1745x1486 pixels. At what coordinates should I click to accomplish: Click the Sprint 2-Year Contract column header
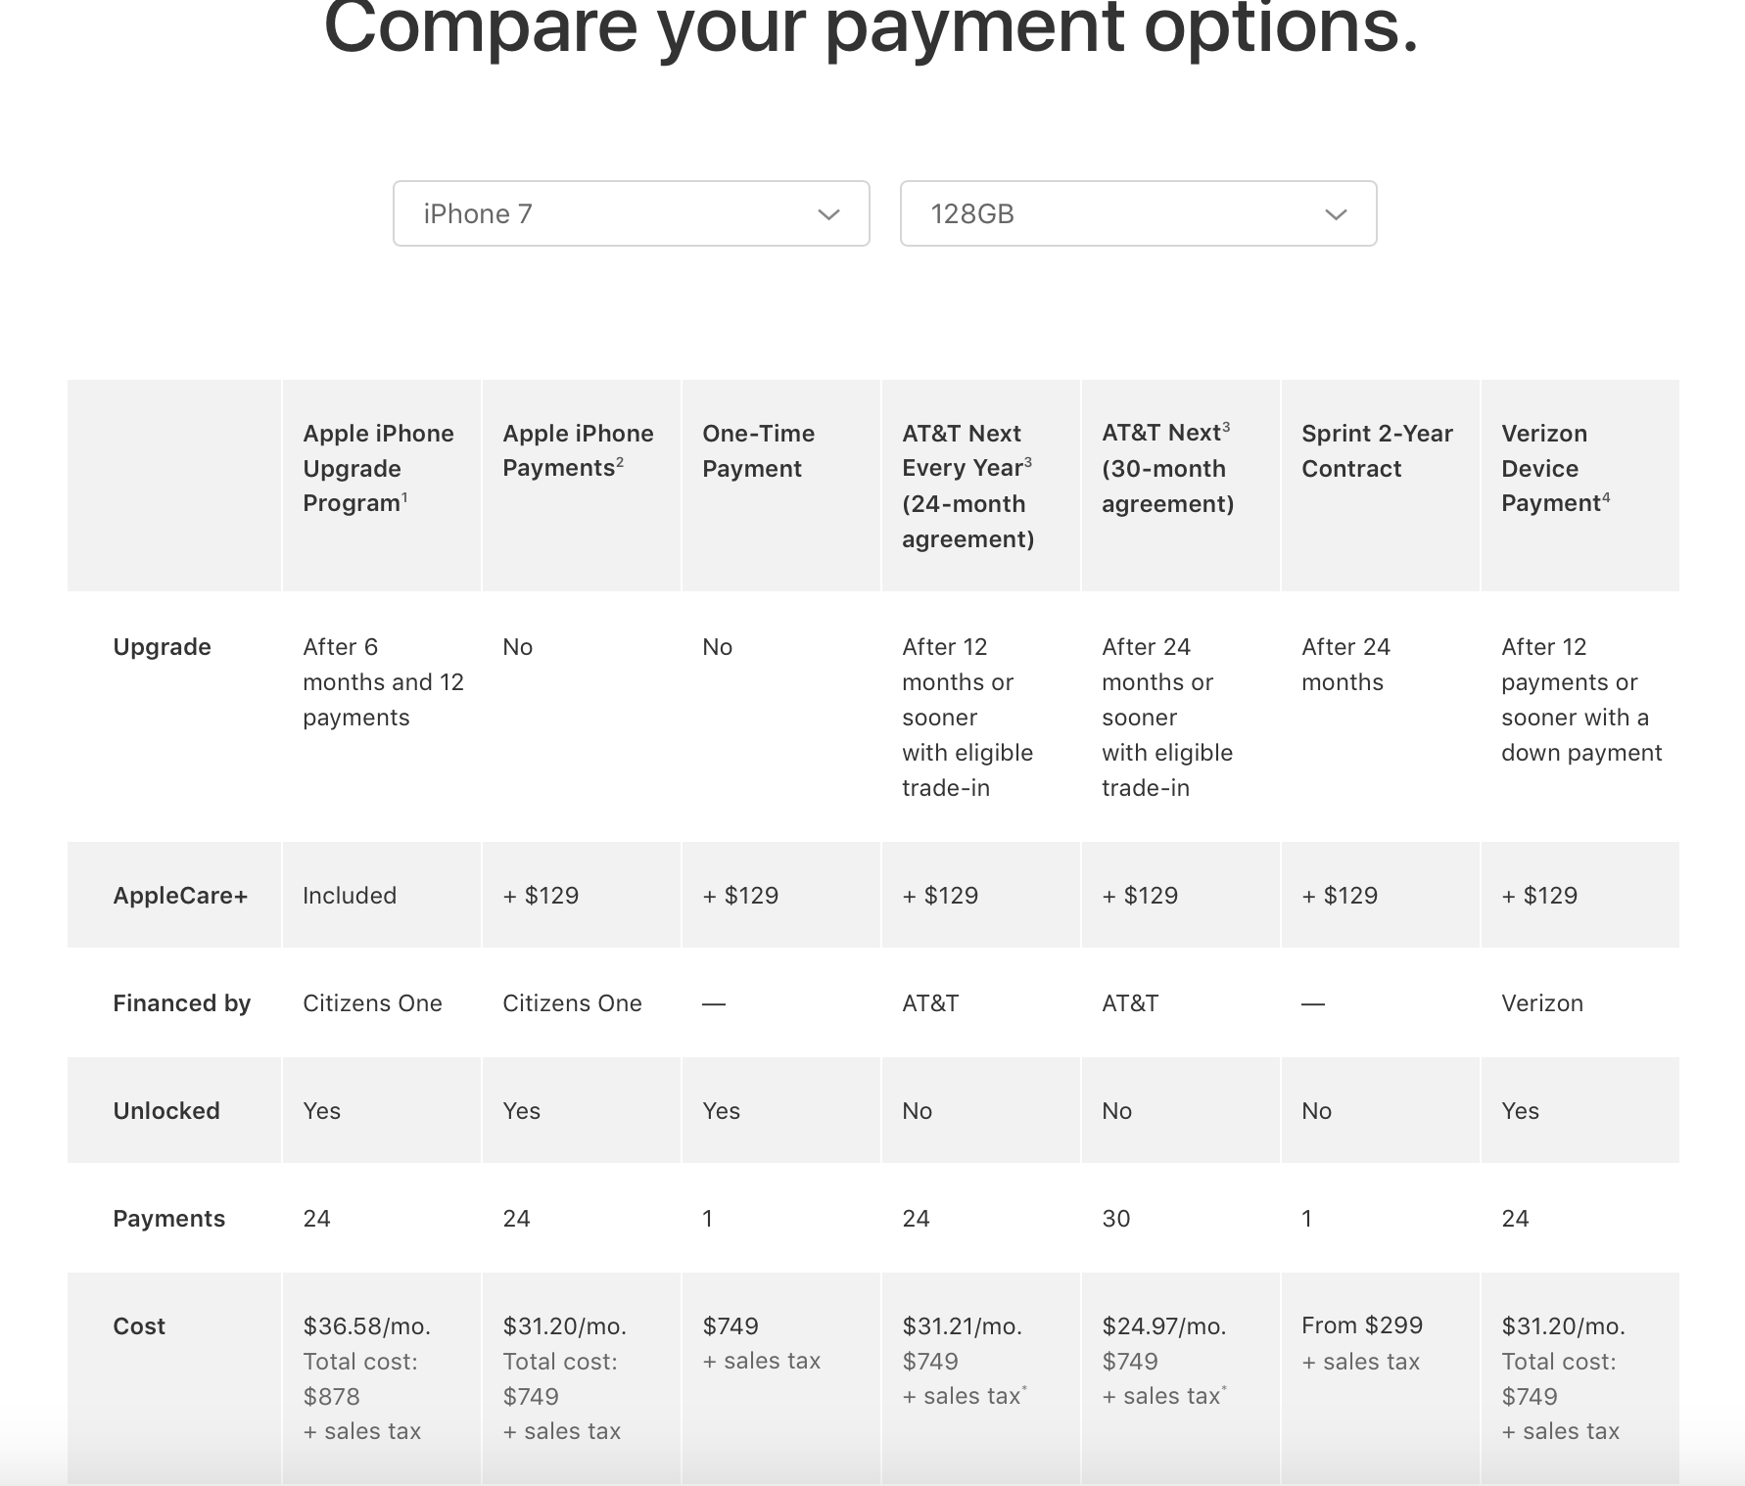point(1377,450)
